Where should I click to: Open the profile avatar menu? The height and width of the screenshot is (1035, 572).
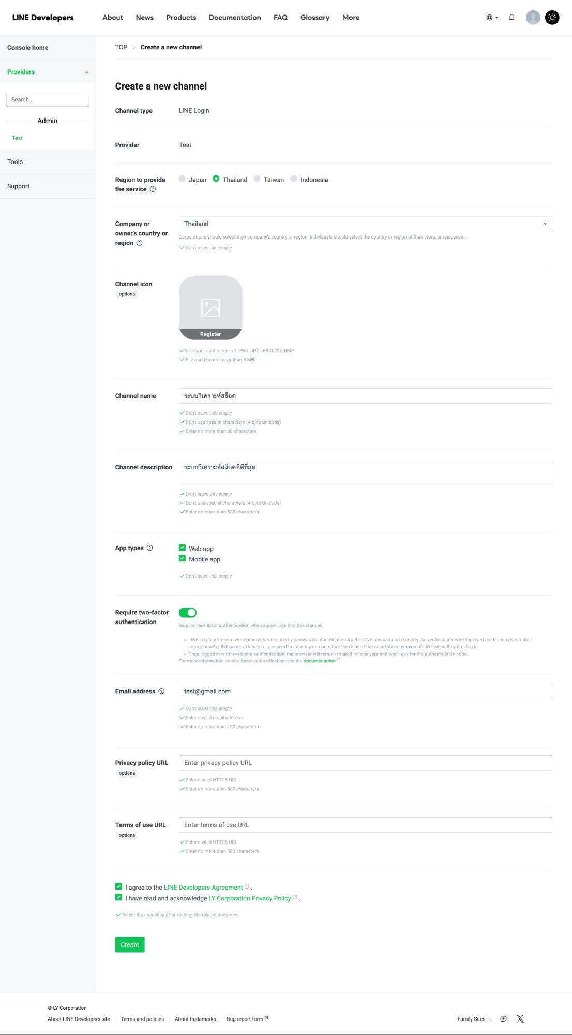[533, 17]
